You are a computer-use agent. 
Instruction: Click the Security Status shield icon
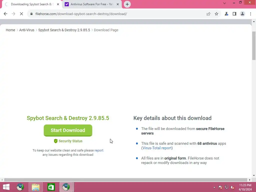pos(56,141)
